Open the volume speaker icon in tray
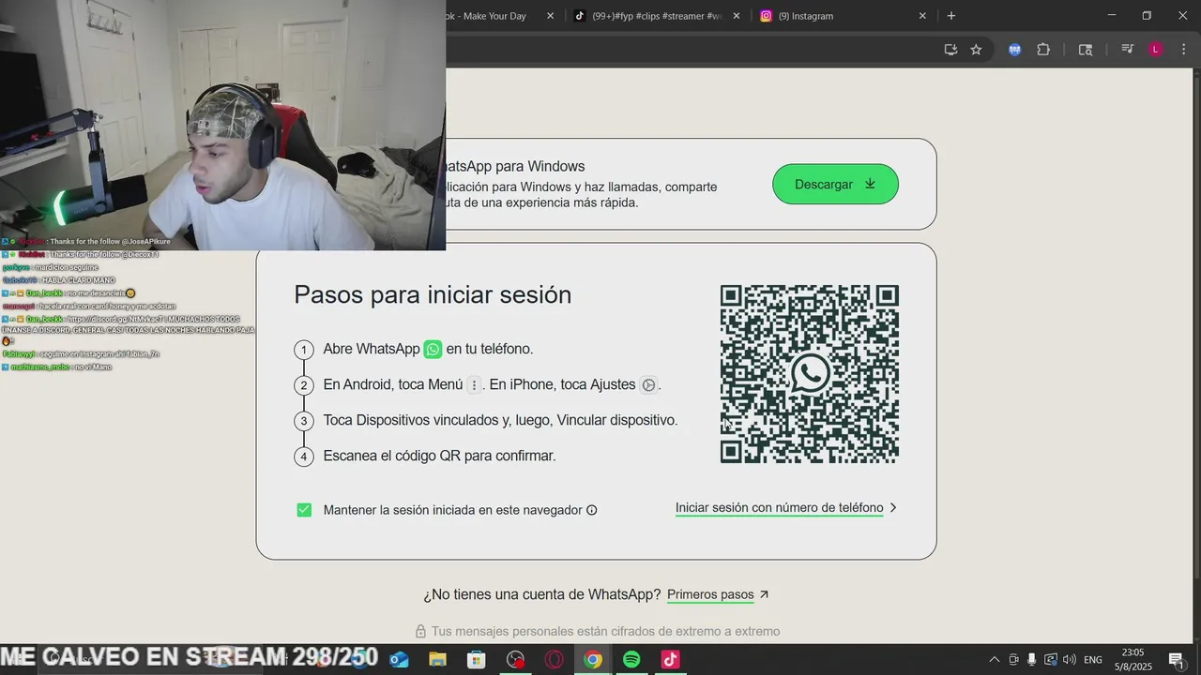This screenshot has width=1201, height=675. (x=1070, y=660)
